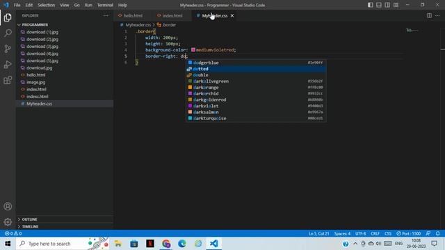Open the File menu
445x250 pixels.
pos(17,5)
